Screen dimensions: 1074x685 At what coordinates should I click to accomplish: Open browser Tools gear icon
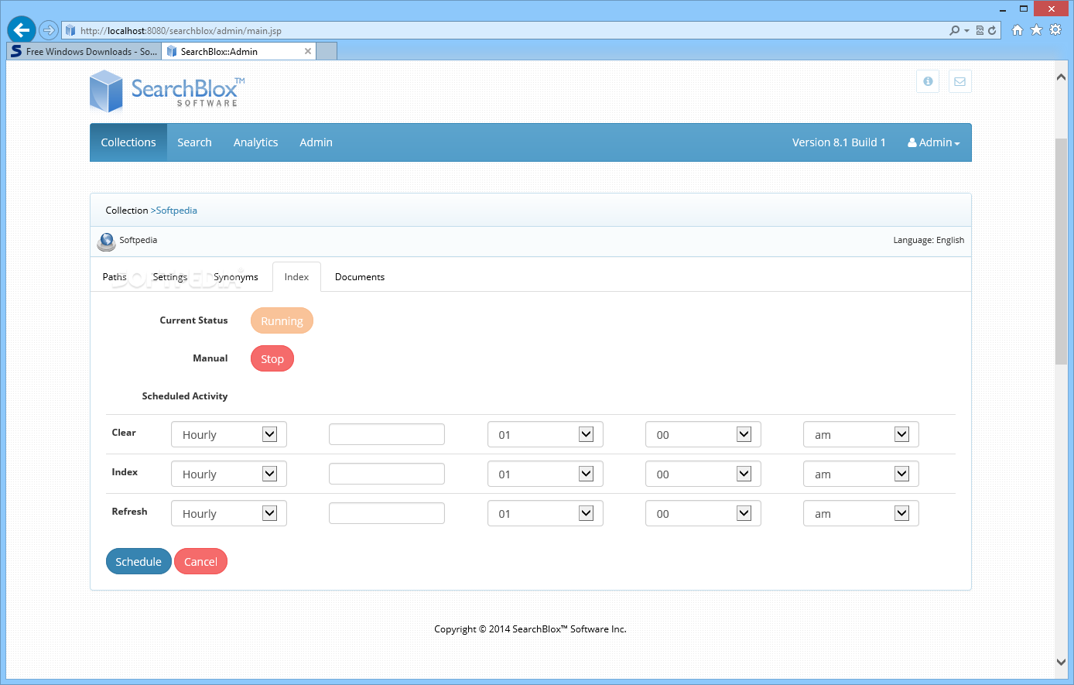[1055, 30]
